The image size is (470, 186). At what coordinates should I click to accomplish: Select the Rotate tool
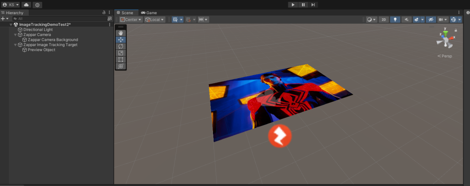(x=121, y=46)
